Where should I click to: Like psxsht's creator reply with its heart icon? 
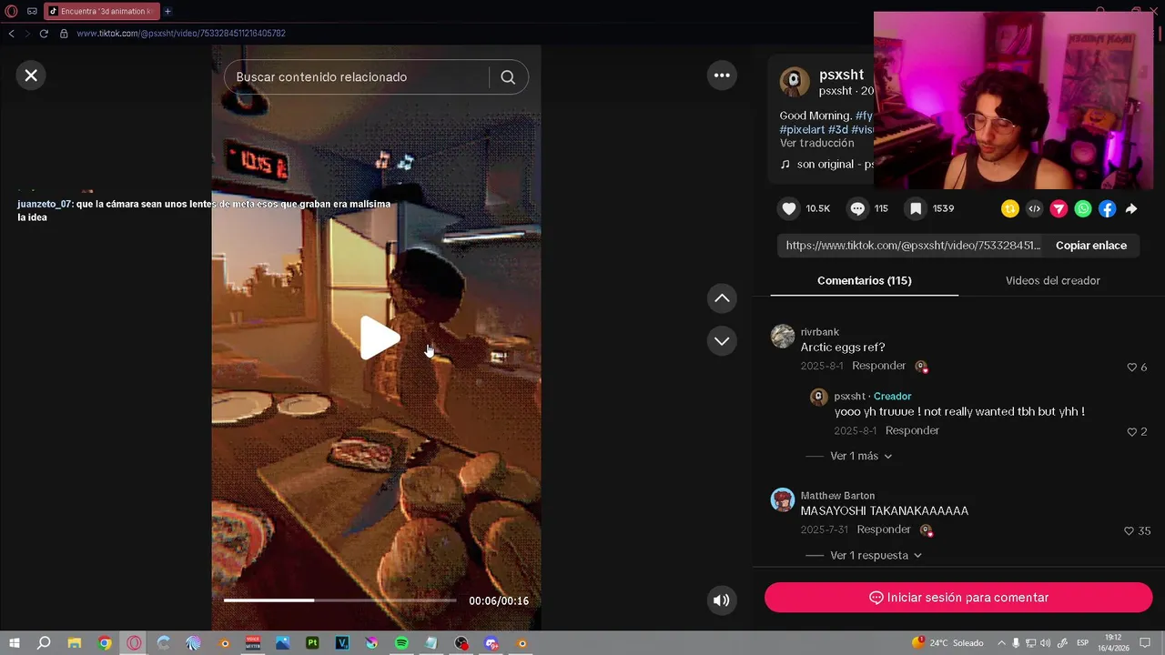[1132, 432]
